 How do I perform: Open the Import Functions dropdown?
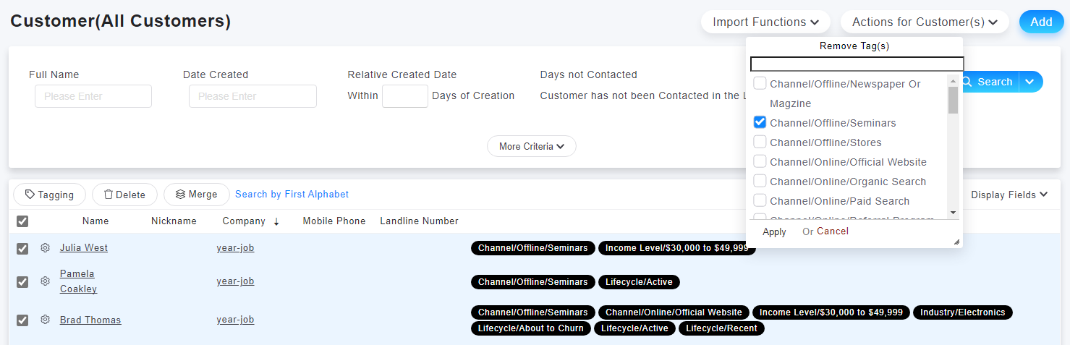[766, 22]
